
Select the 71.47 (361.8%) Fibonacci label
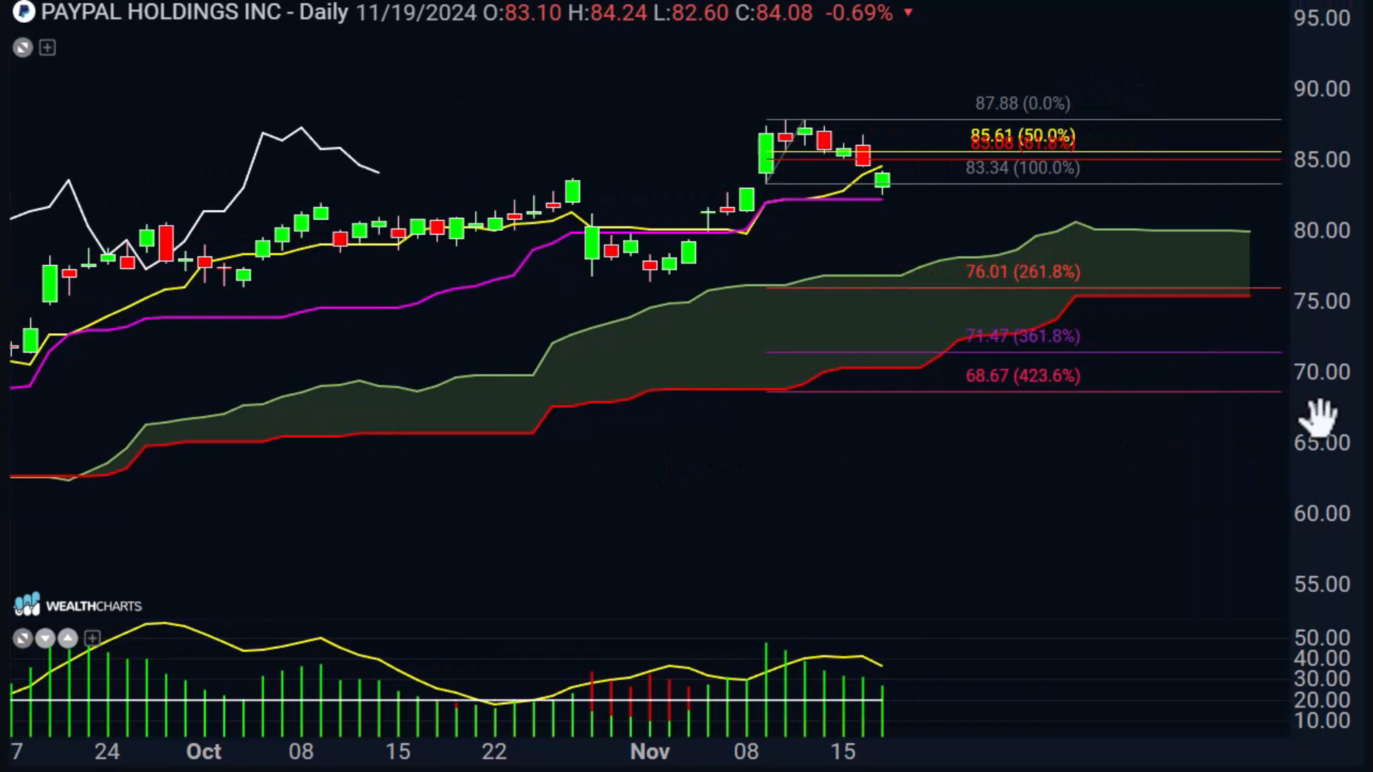pyautogui.click(x=1023, y=336)
